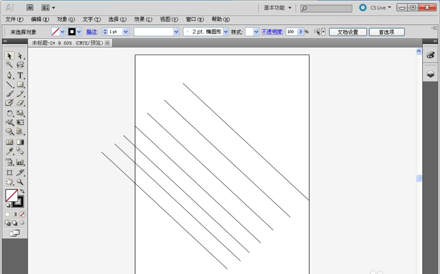Select the Symbol Sprayer tool
440x274 pixels.
[9, 162]
